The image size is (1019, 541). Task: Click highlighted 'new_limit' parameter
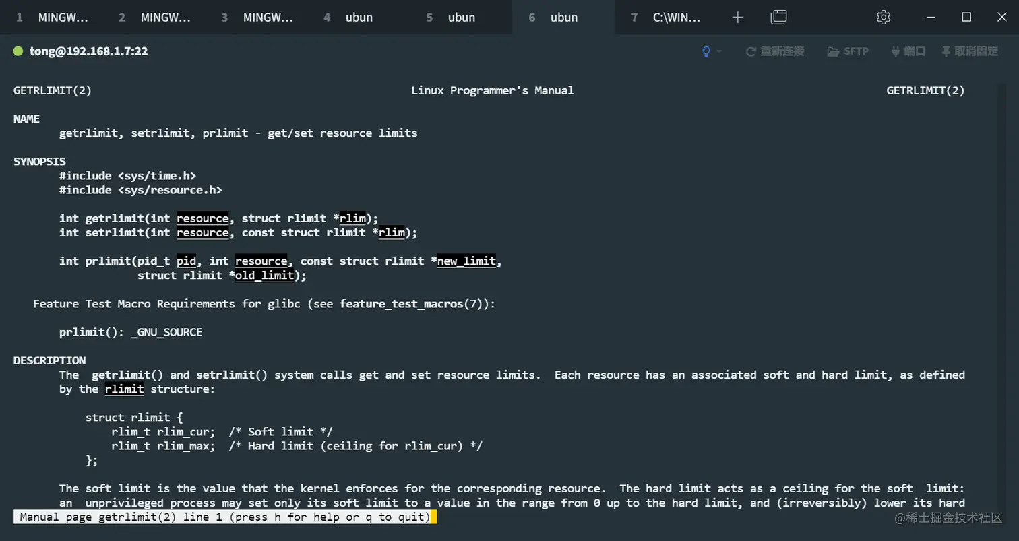[466, 261]
